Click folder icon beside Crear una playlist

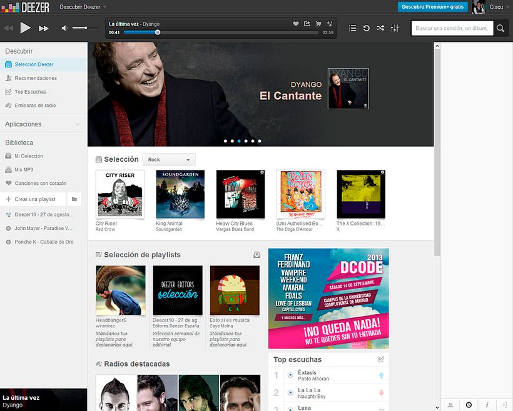click(74, 199)
